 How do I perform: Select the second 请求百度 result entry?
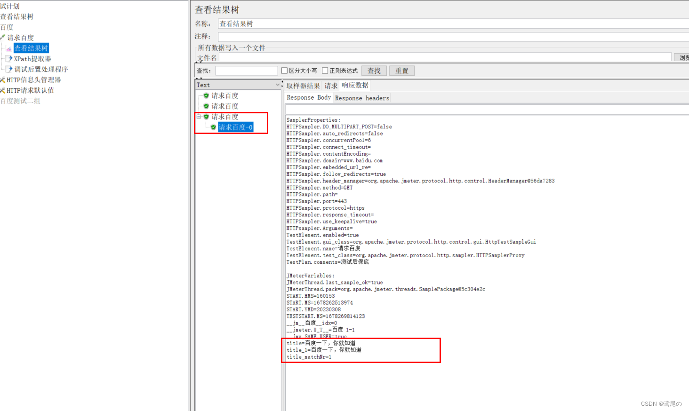coord(224,106)
